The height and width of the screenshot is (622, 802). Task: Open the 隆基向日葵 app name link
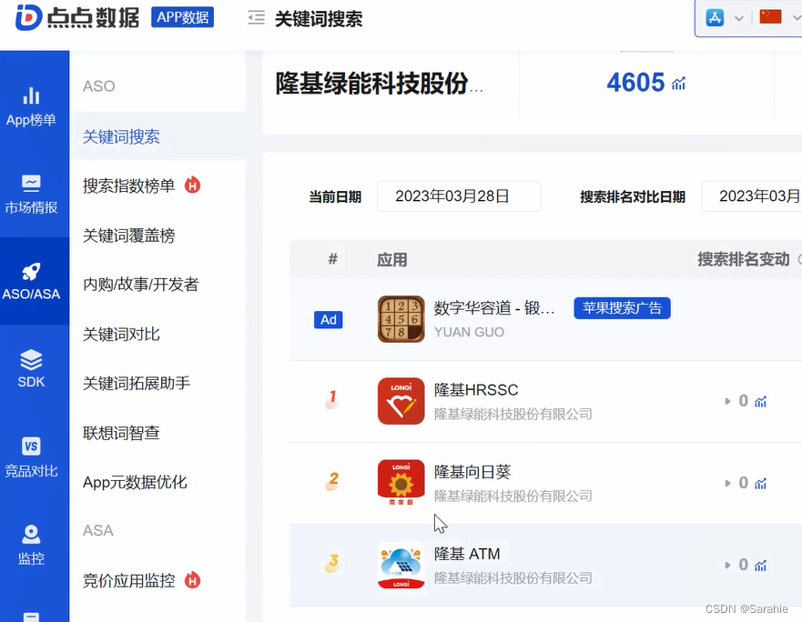tap(472, 472)
